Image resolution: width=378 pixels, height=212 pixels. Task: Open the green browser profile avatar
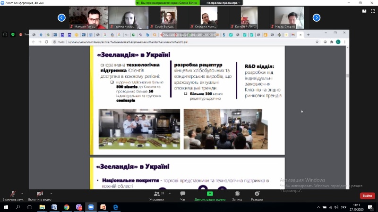coord(338,42)
